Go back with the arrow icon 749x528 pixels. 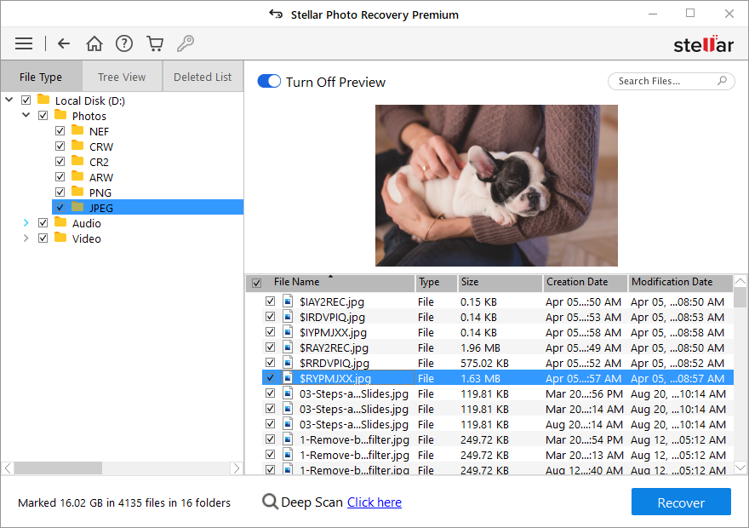click(64, 43)
